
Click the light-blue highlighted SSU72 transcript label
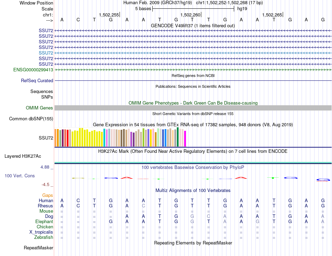pos(46,53)
